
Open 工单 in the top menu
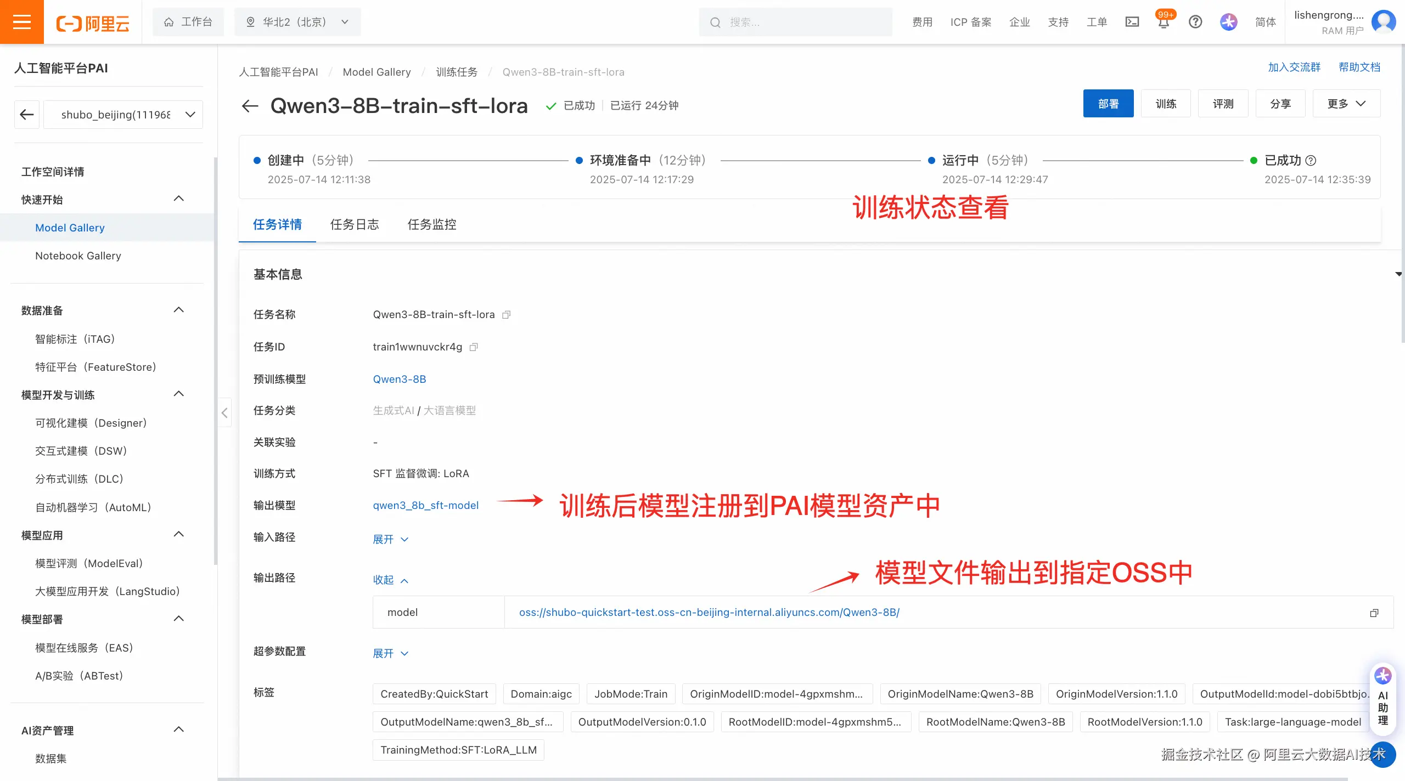[x=1097, y=22]
